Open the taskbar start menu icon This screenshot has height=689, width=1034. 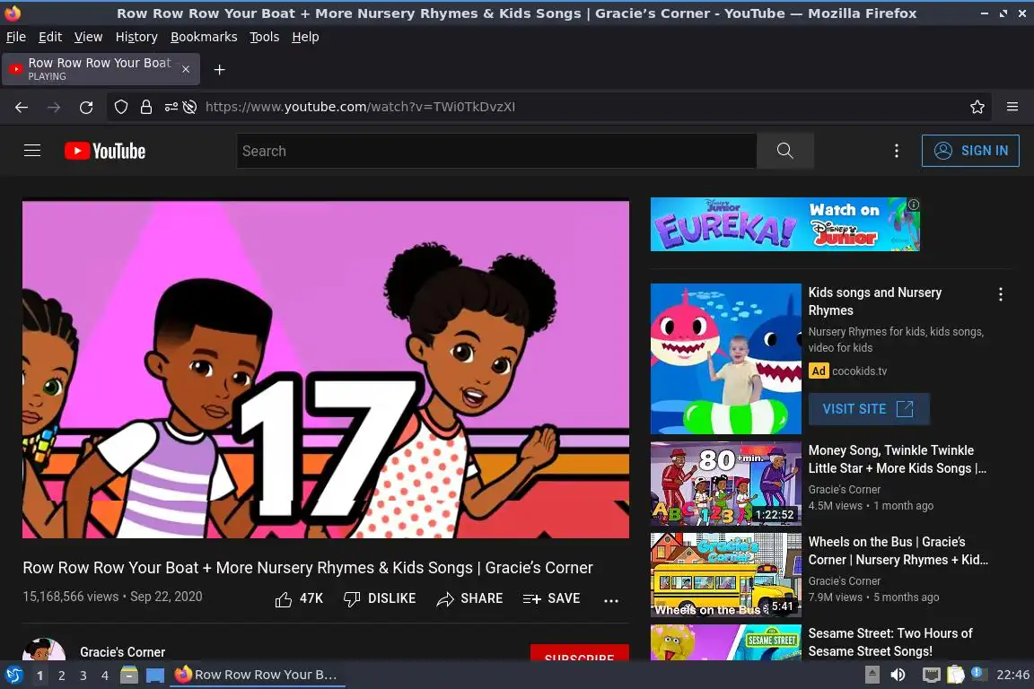(13, 675)
